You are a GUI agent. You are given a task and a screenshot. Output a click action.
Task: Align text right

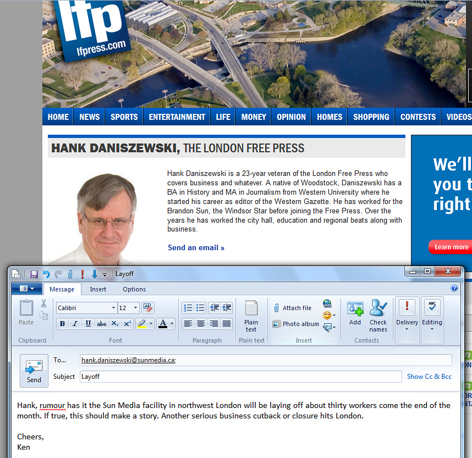(214, 324)
